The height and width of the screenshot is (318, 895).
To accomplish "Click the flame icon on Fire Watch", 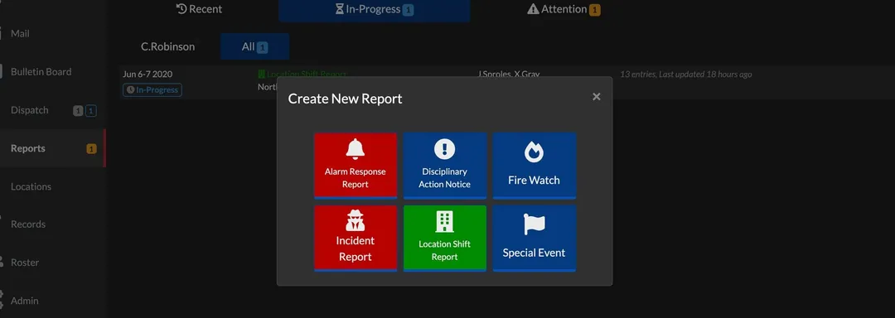I will (x=534, y=152).
